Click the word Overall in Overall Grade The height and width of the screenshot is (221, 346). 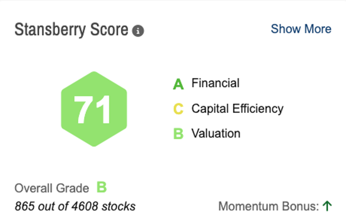32,188
